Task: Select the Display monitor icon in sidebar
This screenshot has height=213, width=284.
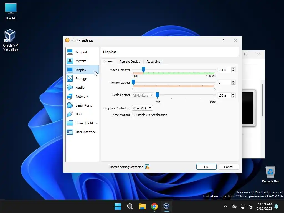Action: pos(70,70)
